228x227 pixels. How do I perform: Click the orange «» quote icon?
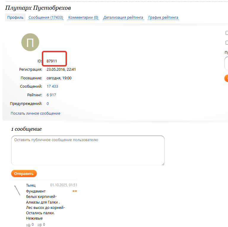[75, 191]
